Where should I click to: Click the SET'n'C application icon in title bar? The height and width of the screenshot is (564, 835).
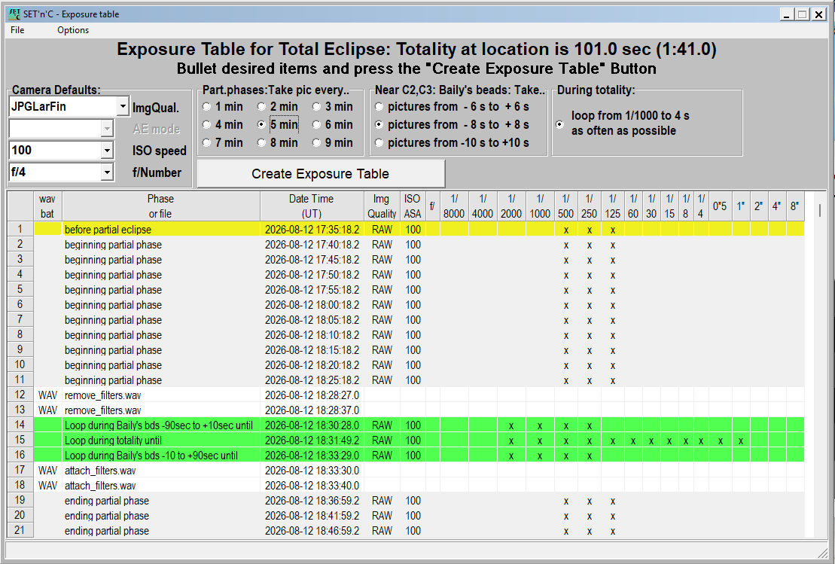pos(14,14)
